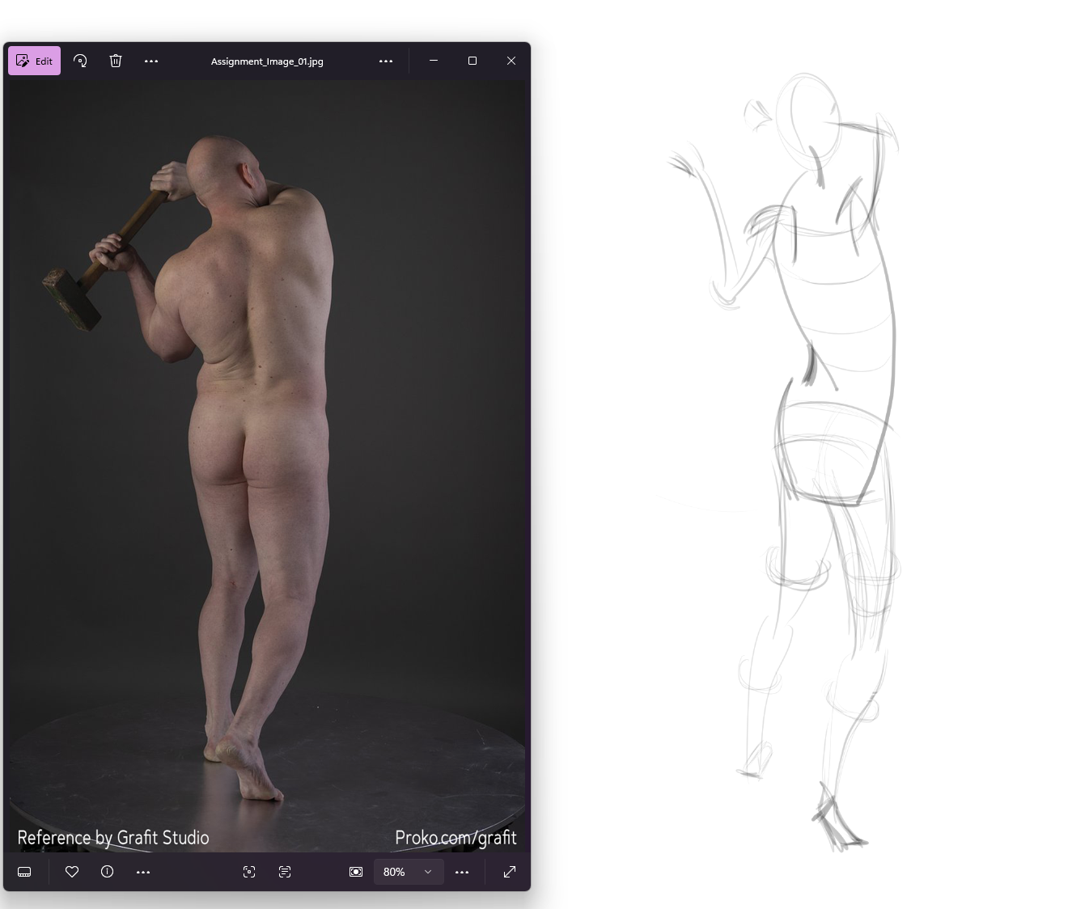Toggle the filmstrip icon in the bottom bar
The width and height of the screenshot is (1089, 909).
pos(24,872)
